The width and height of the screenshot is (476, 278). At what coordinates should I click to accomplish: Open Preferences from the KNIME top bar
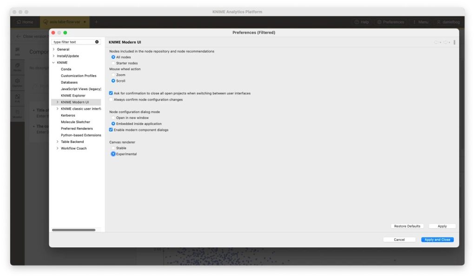[390, 22]
